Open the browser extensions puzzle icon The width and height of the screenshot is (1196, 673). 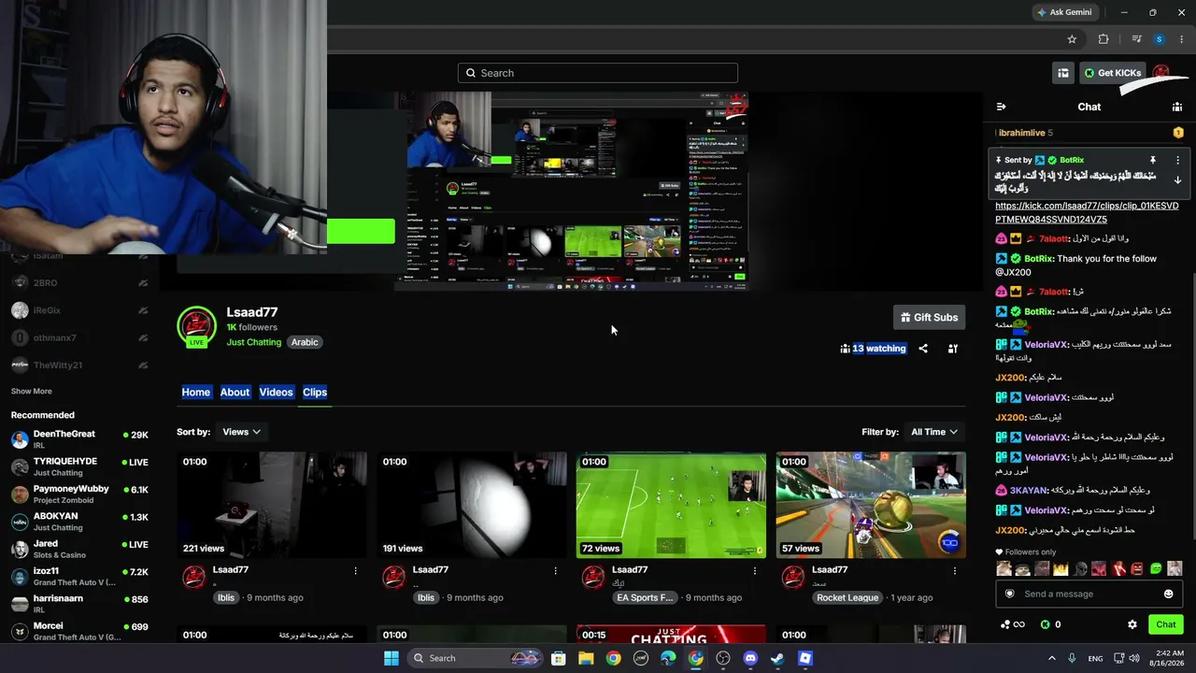(1103, 39)
